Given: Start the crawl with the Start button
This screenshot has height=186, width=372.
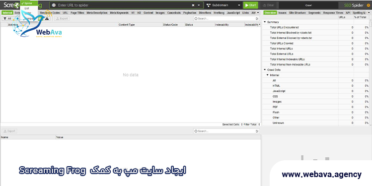Looking at the screenshot, I should point(250,5).
